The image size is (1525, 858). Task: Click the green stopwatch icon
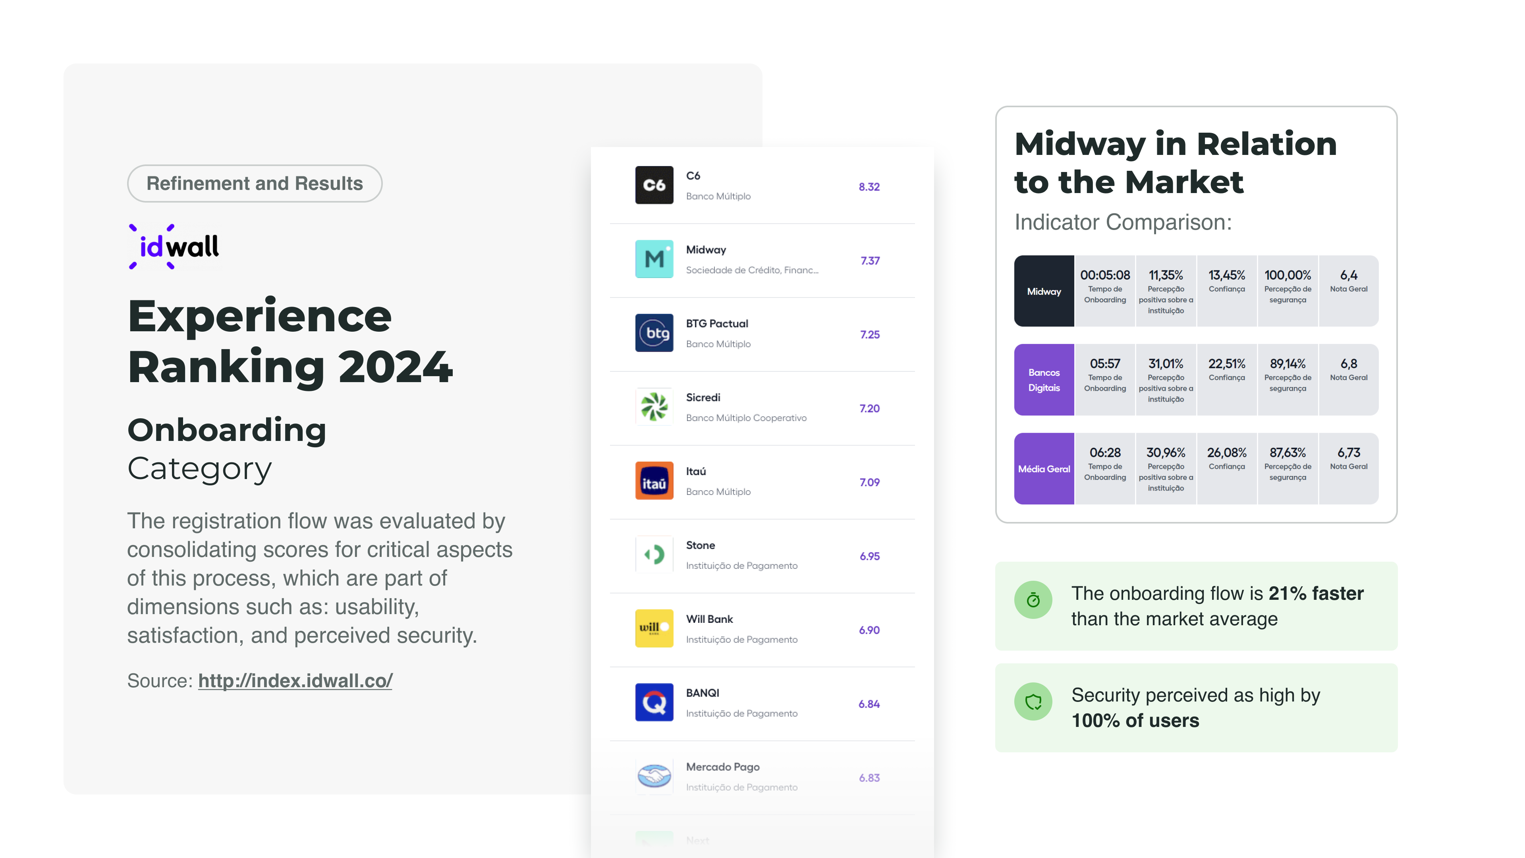click(x=1033, y=600)
